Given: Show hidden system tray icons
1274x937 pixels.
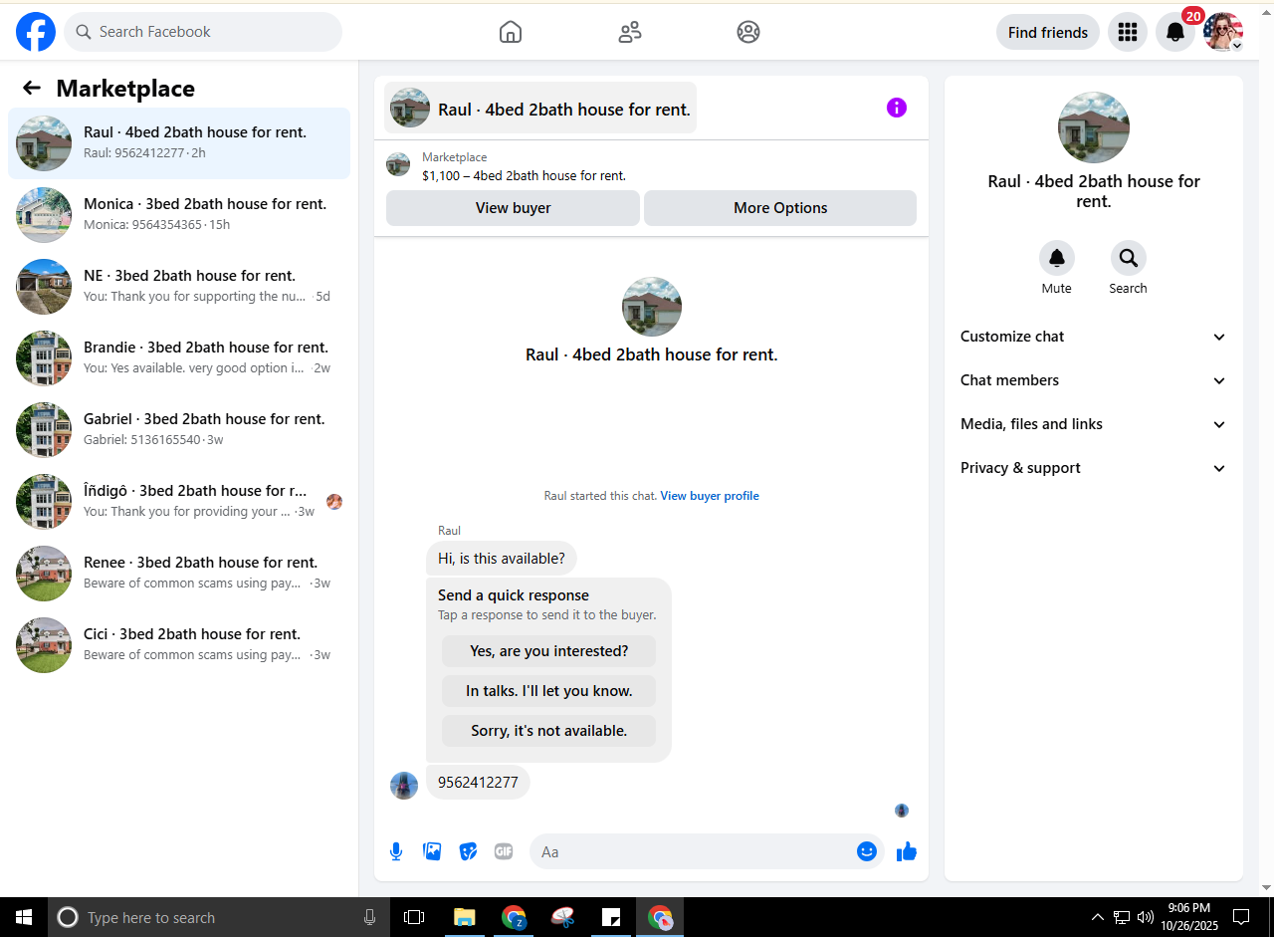Looking at the screenshot, I should pyautogui.click(x=1098, y=917).
